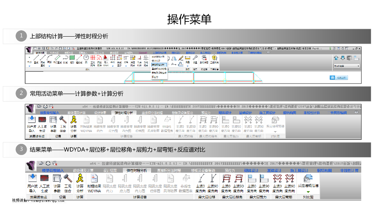Image resolution: width=379 pixels, height=213 pixels.
Task: Click the blue up-arrow floor icon
Action: coord(336,58)
